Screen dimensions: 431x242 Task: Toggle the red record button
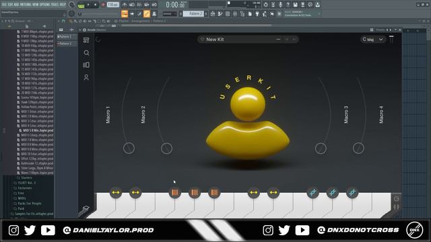click(103, 5)
